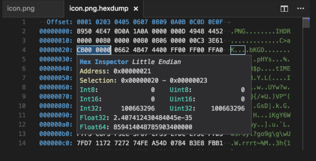Click Selection range end 0x00000023
Image resolution: width=316 pixels, height=161 pixels.
[x=188, y=80]
